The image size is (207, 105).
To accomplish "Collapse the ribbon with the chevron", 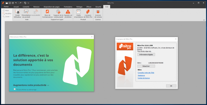I will (204, 20).
